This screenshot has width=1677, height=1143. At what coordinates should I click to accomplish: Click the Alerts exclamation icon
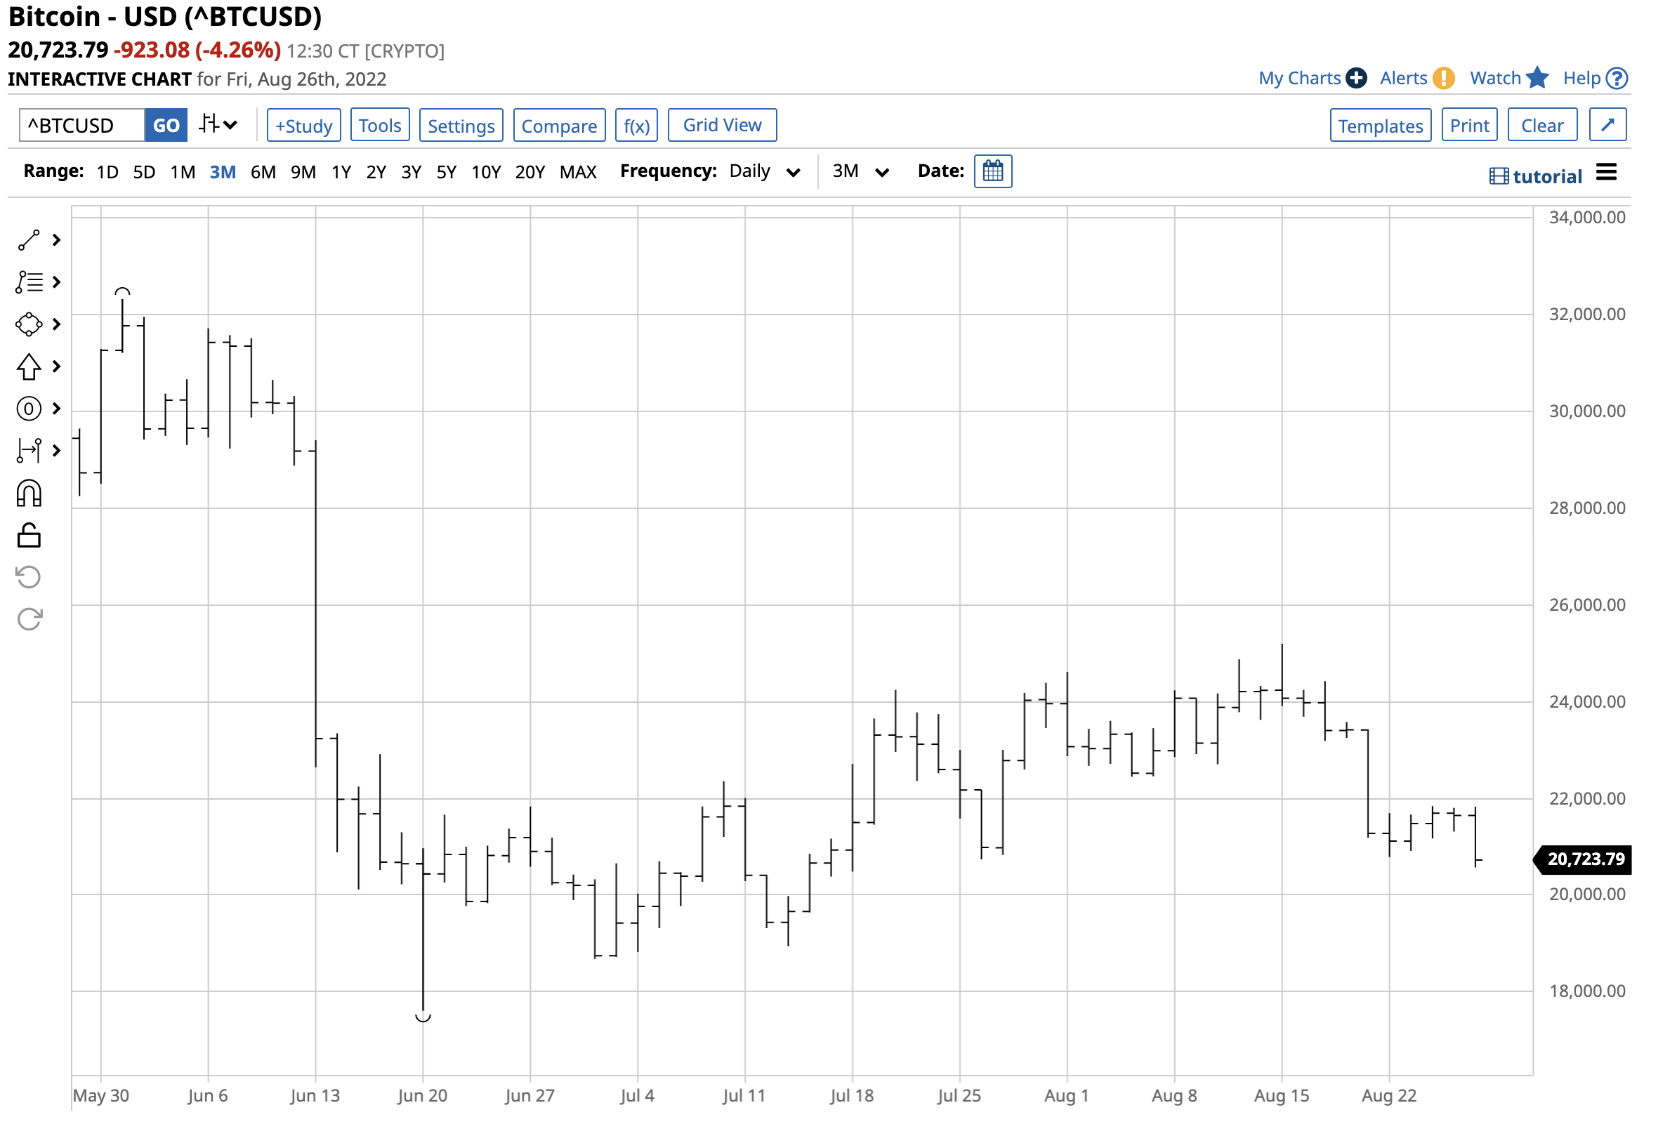[1444, 78]
